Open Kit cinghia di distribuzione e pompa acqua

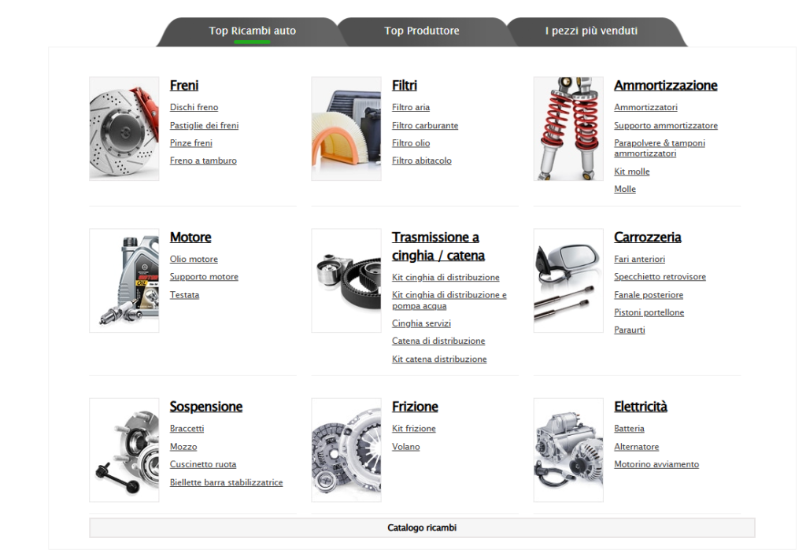click(449, 301)
